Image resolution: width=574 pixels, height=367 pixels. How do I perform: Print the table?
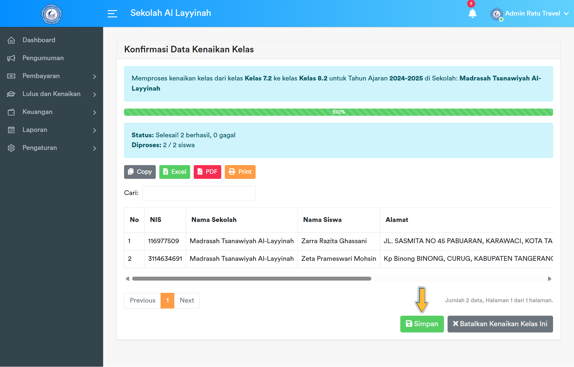click(x=240, y=172)
